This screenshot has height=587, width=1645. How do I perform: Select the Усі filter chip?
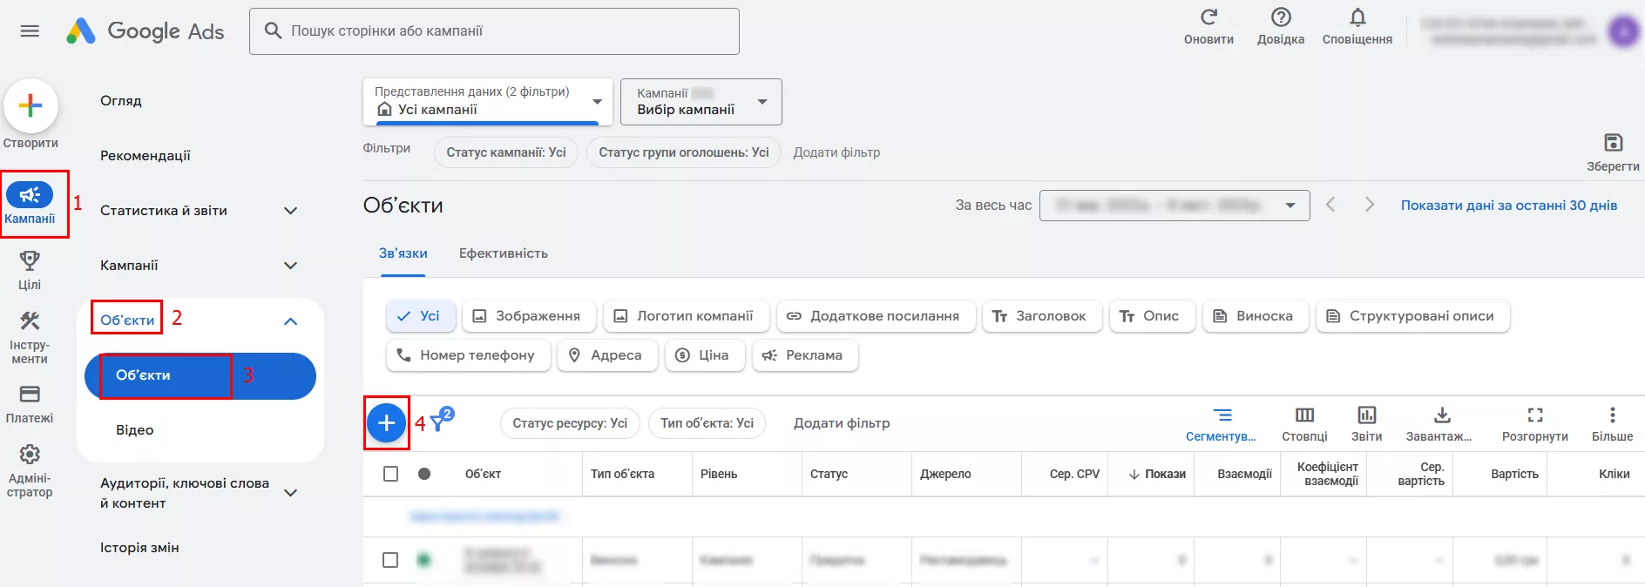tap(420, 316)
